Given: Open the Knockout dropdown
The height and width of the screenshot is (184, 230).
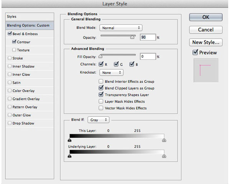Looking at the screenshot, I should [111, 73].
